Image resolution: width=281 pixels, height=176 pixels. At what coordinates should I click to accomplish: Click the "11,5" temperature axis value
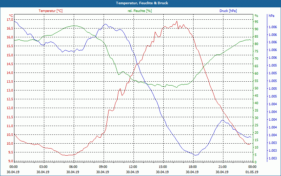(10, 117)
